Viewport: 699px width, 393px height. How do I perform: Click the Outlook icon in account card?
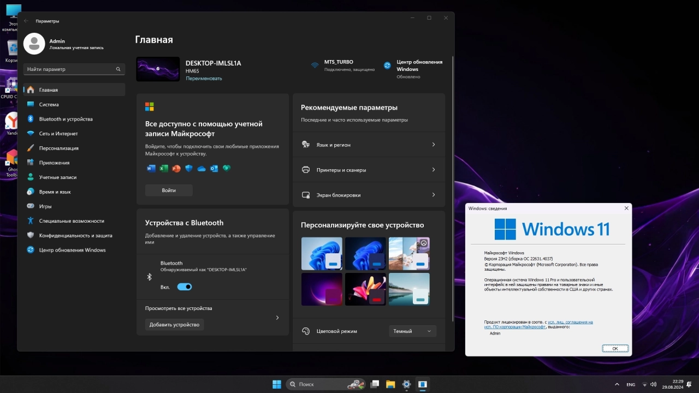(x=214, y=168)
